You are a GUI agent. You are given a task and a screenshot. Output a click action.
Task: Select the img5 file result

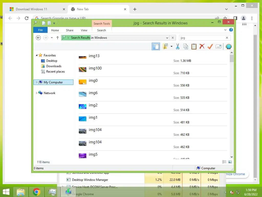click(153, 155)
